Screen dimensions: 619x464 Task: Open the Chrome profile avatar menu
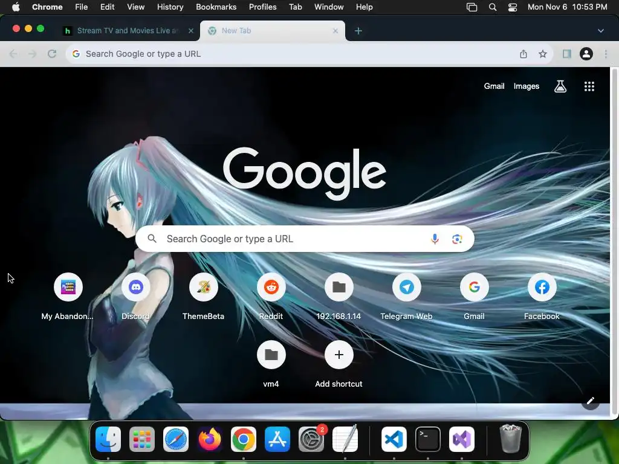586,54
